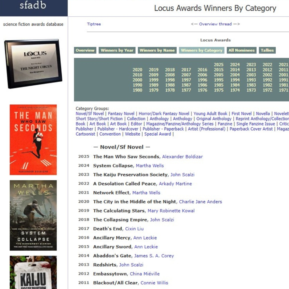Viewport: 289px width, 289px height.
Task: Open Alexander Boldizar author page
Action: [x=182, y=157]
